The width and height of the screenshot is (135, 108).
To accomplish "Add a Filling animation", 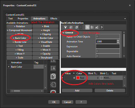I will coord(19,50).
